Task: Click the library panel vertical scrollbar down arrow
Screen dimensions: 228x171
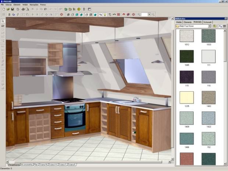Action: 225,164
